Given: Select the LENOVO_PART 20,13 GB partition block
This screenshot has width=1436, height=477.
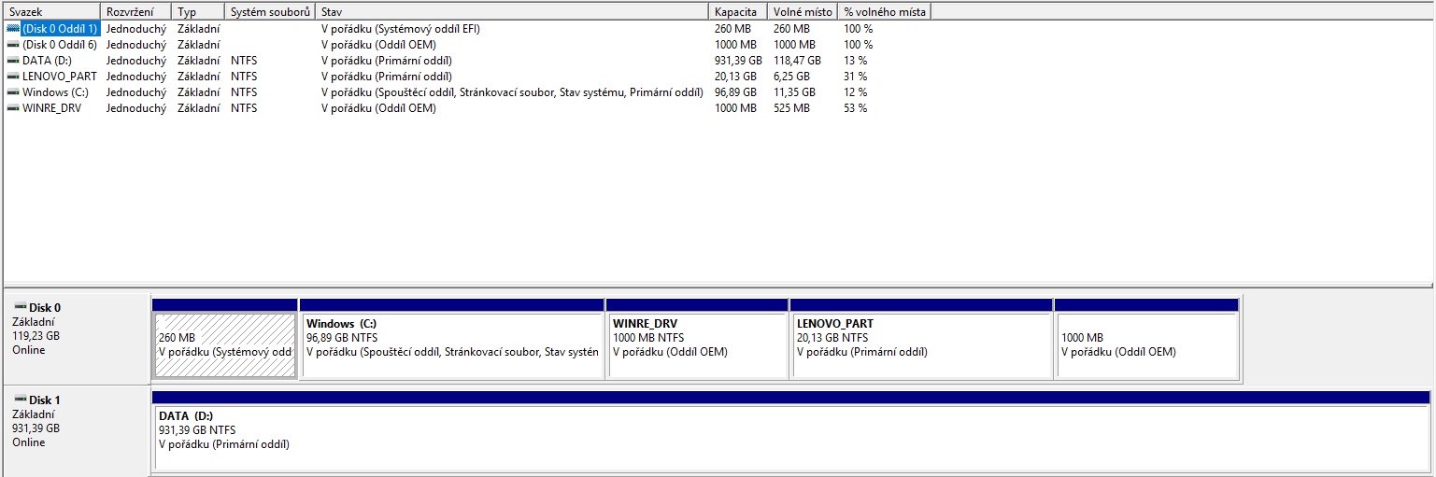Looking at the screenshot, I should pos(921,344).
